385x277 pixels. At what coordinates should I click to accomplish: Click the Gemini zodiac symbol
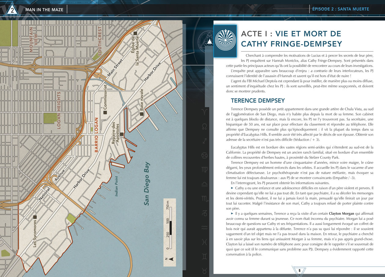(204, 256)
